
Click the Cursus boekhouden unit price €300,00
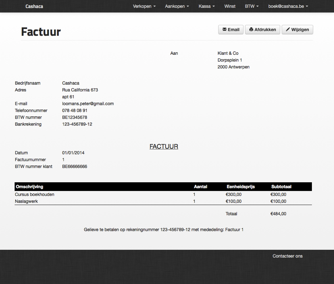pyautogui.click(x=234, y=194)
